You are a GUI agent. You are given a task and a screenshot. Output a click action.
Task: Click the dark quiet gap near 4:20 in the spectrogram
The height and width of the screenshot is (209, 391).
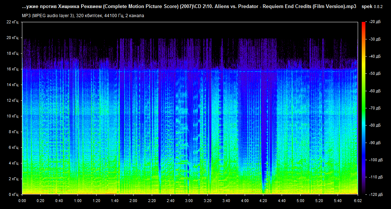pyautogui.click(x=264, y=146)
